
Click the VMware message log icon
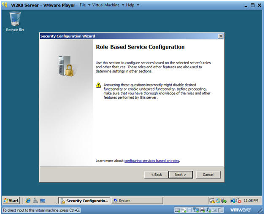[221, 210]
